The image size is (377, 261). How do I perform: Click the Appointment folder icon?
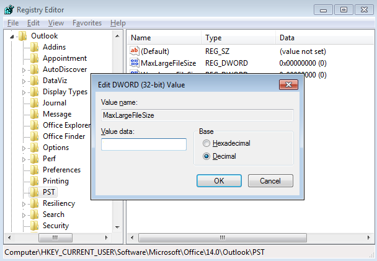(x=35, y=58)
